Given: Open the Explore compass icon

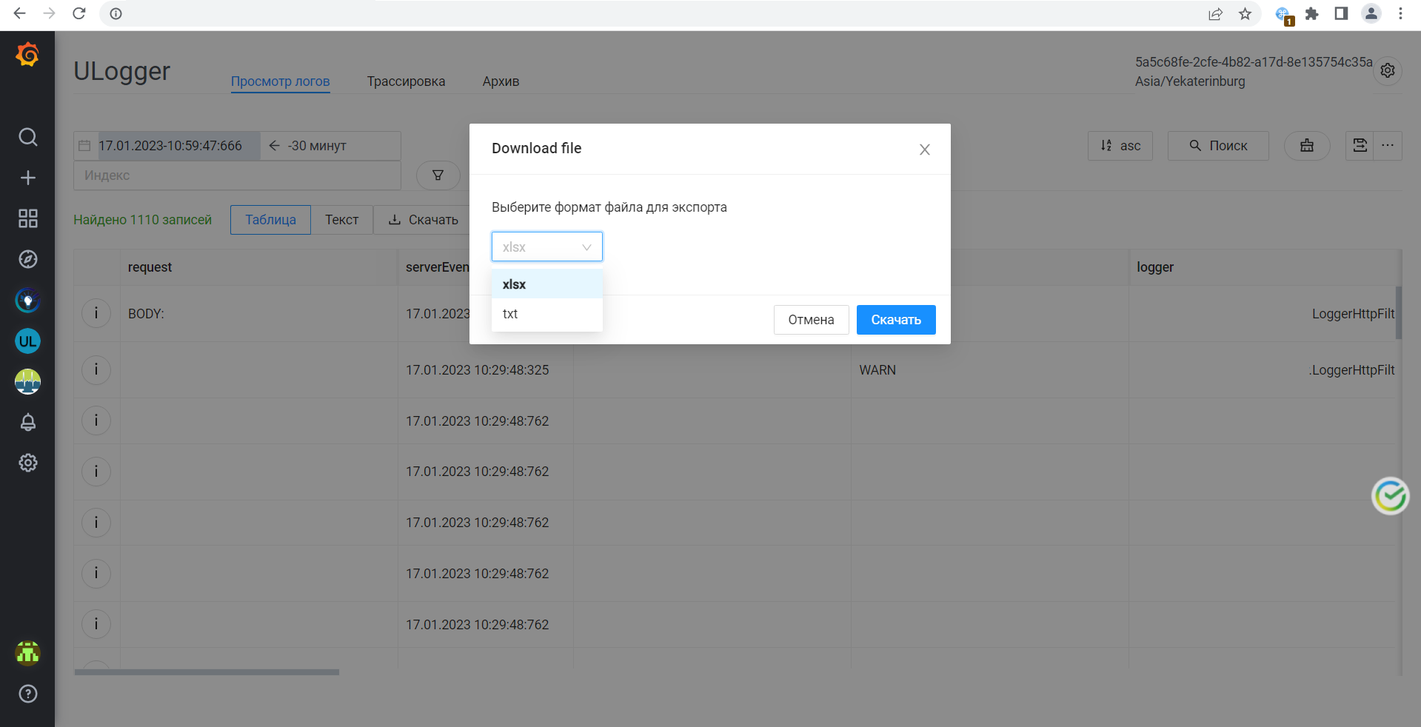Looking at the screenshot, I should point(27,259).
